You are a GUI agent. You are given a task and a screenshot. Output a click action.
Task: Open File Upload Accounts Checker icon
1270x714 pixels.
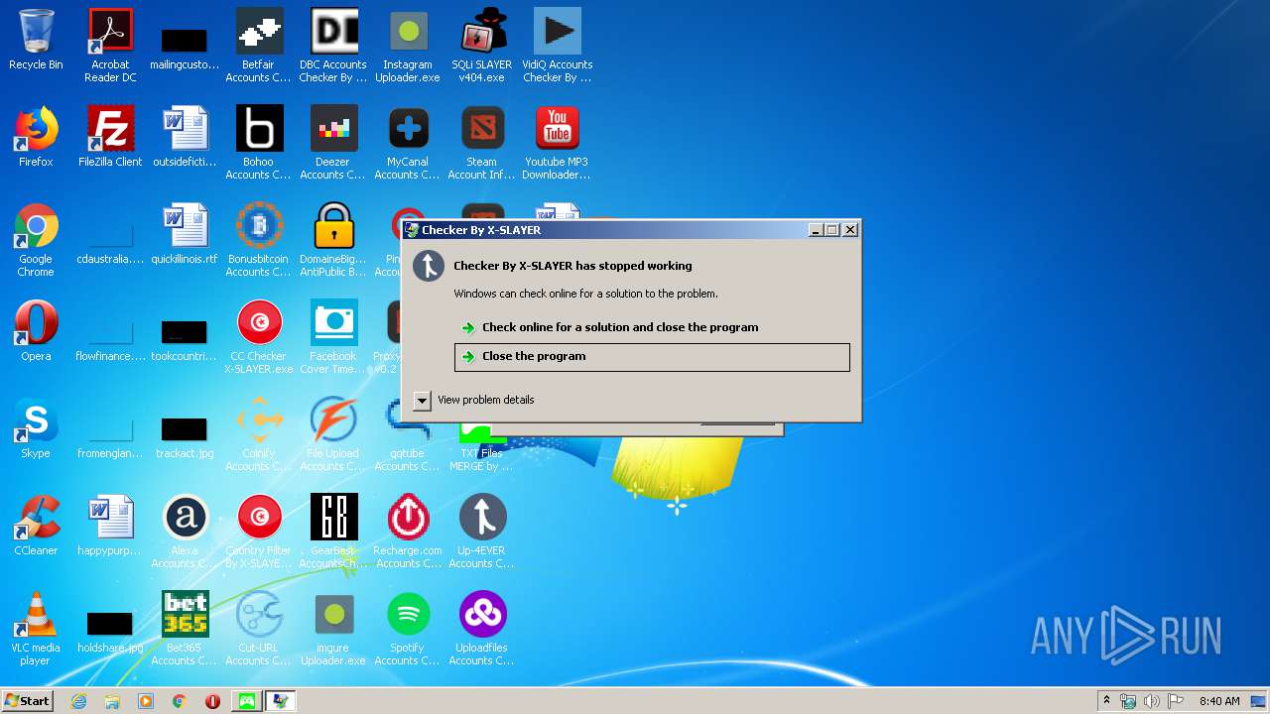point(333,434)
